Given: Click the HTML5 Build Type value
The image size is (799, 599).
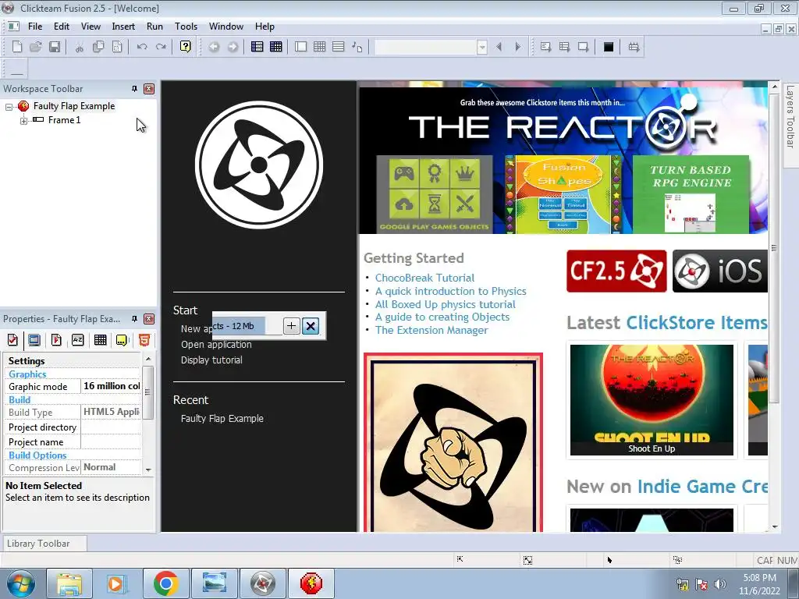Looking at the screenshot, I should tap(112, 412).
